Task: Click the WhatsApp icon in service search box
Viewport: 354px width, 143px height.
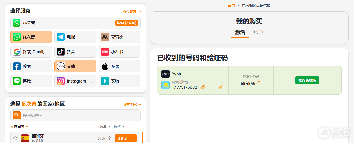Action: point(17,23)
